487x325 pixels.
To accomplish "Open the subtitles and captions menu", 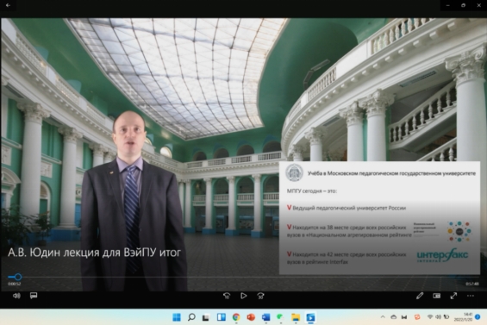I will pyautogui.click(x=34, y=296).
